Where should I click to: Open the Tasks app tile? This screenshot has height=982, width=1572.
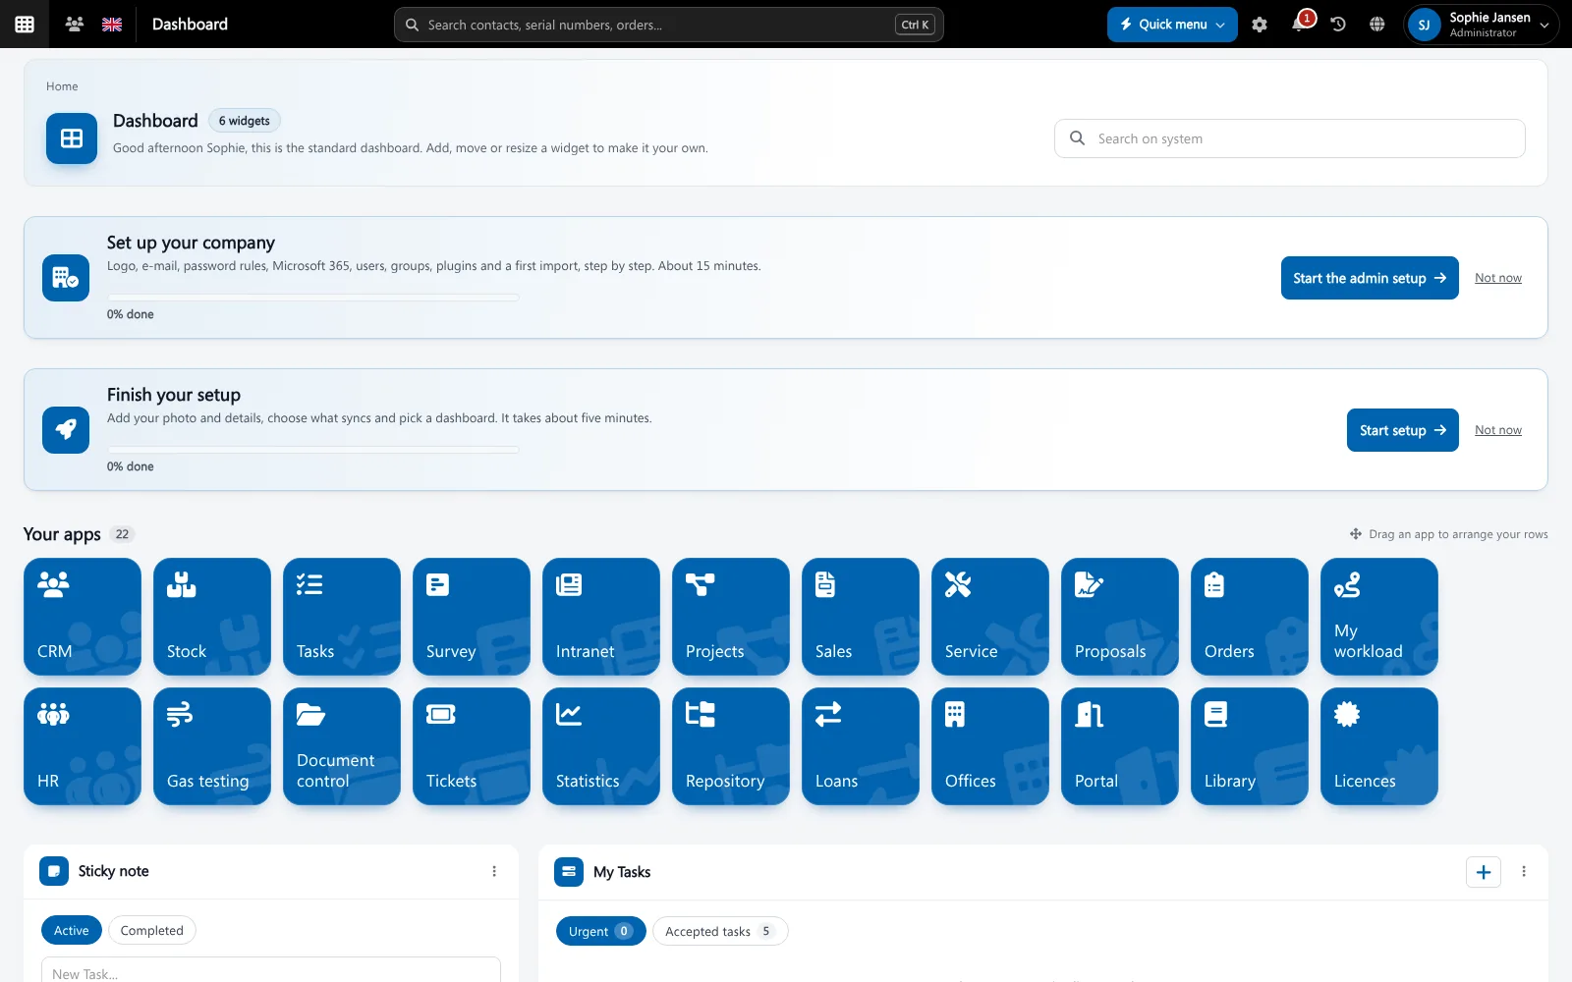342,617
